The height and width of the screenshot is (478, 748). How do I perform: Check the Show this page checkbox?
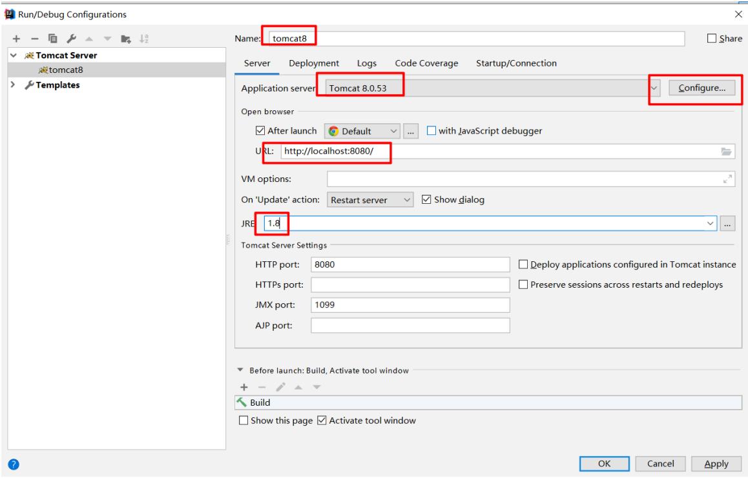244,421
